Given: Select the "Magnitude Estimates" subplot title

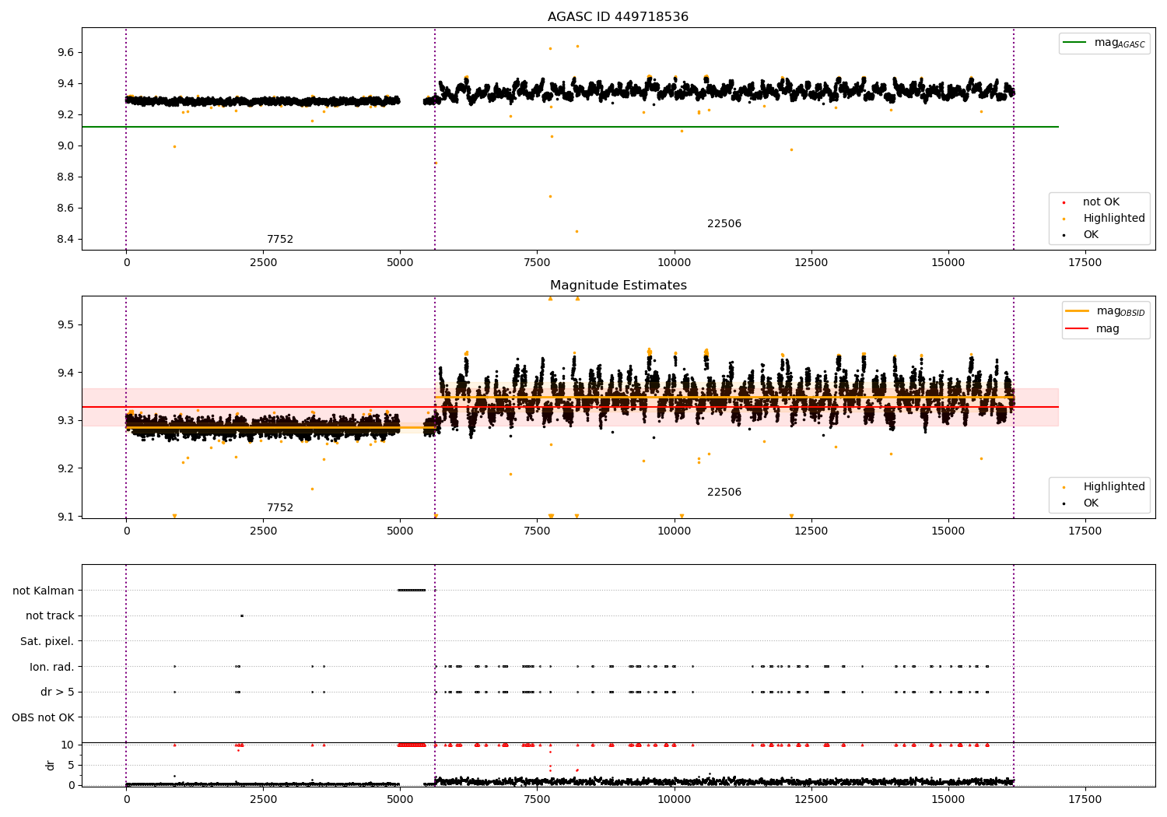Looking at the screenshot, I should point(618,286).
